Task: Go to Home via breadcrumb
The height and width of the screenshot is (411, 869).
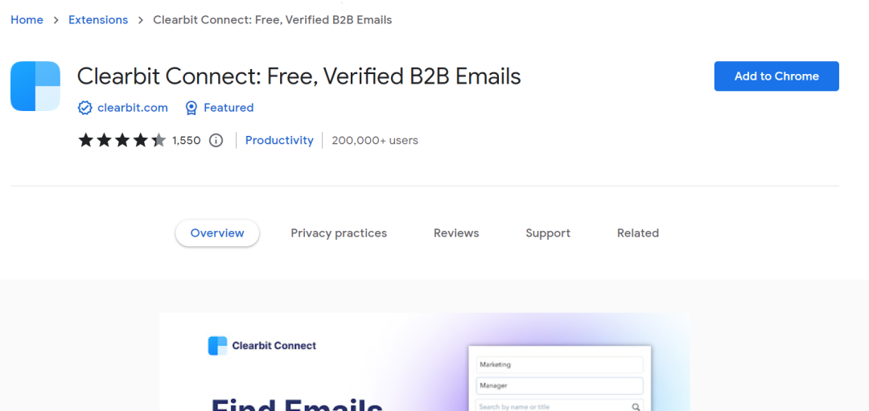Action: 27,20
